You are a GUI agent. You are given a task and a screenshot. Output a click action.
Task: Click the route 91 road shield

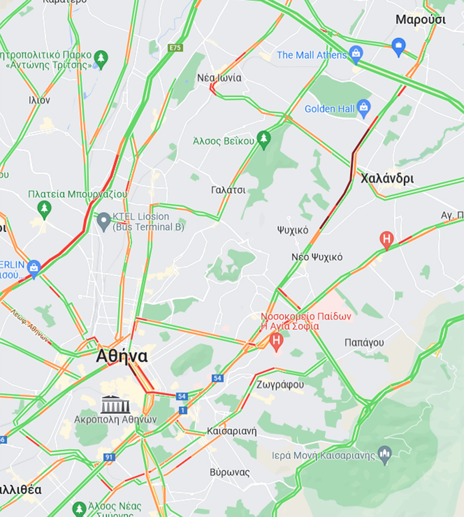tap(109, 457)
